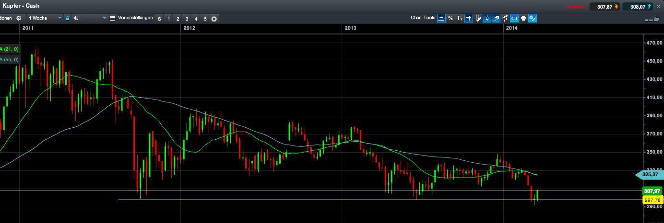Click the Chart-Tools label
Viewport: 664px width, 223px height.
coord(423,18)
